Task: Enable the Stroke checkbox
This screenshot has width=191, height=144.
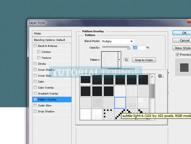Action: (x=35, y=64)
